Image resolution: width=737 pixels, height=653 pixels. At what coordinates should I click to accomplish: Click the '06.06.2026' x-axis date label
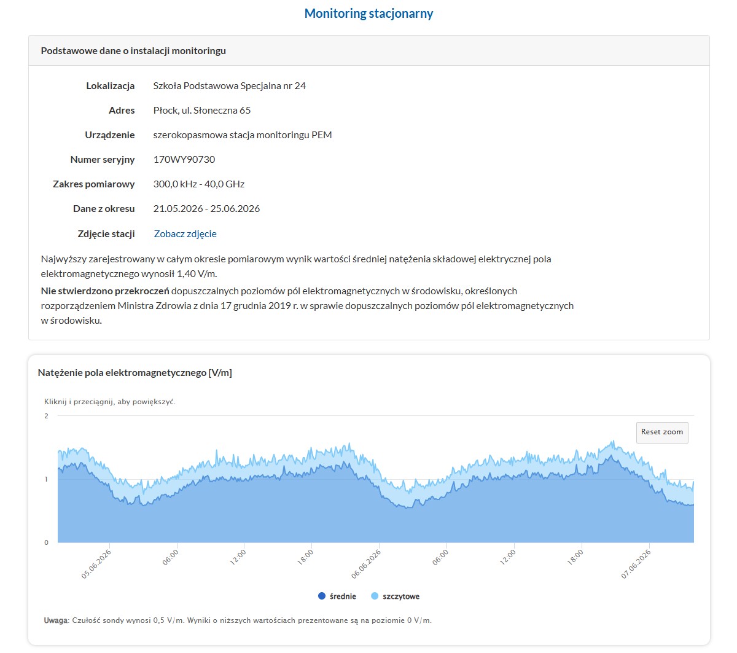pos(367,564)
